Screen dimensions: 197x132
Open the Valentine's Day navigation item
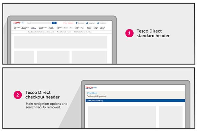click(x=17, y=28)
